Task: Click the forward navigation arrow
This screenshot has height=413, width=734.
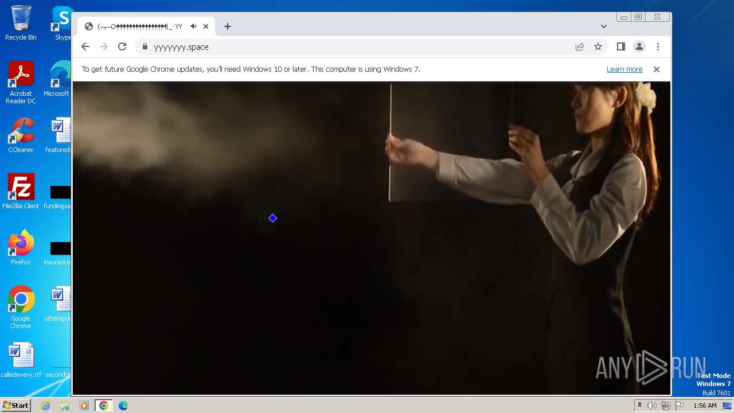Action: click(x=104, y=47)
